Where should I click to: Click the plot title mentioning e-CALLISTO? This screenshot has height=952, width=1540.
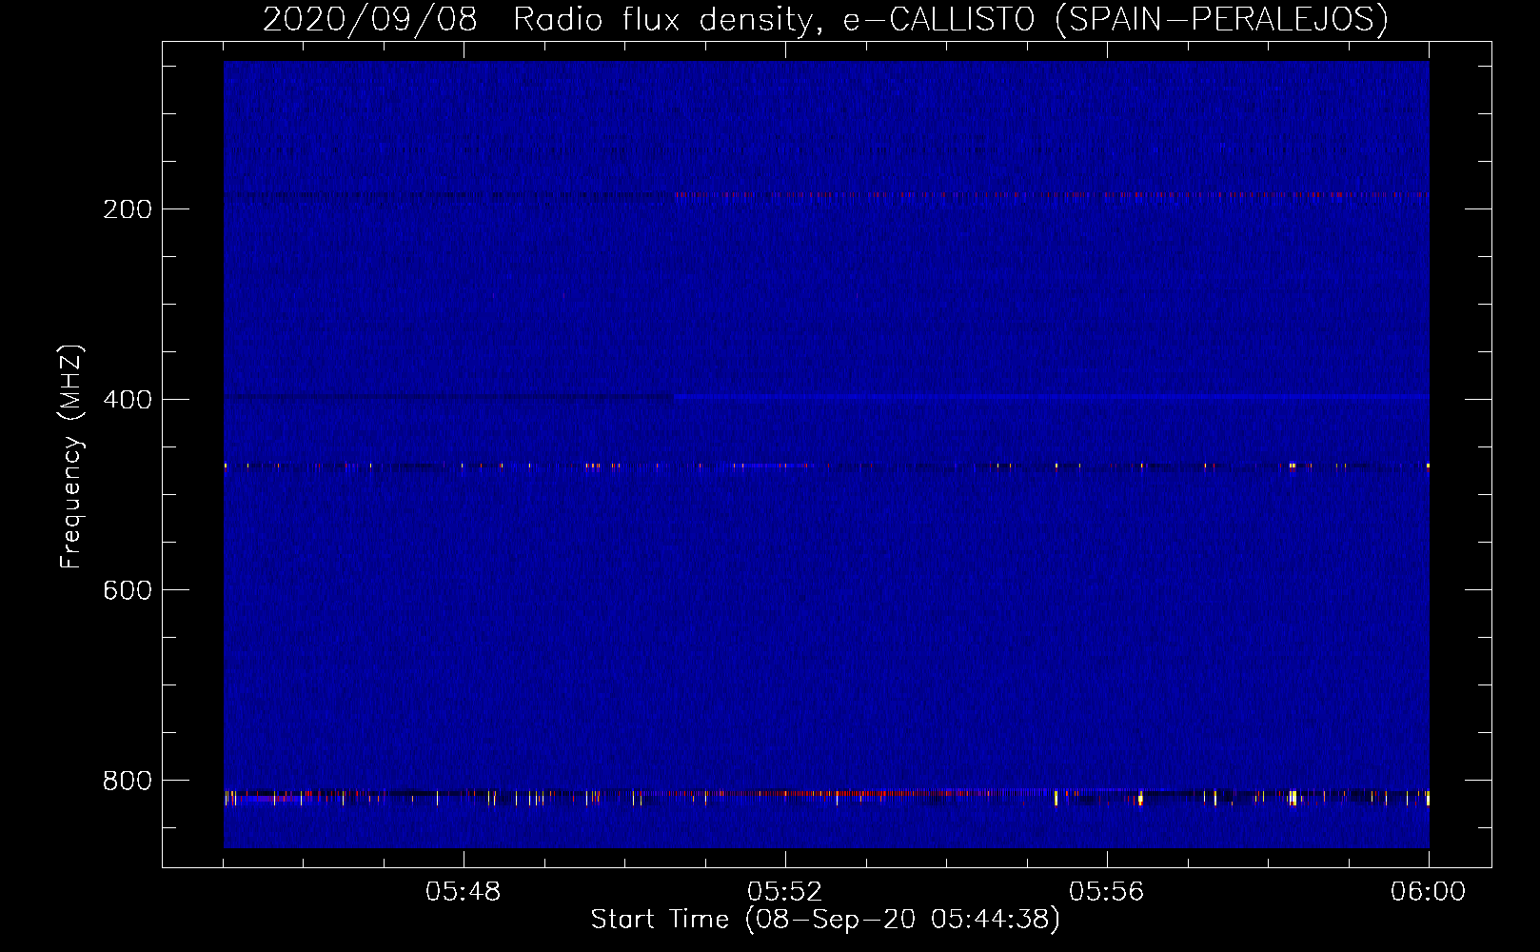tap(825, 19)
